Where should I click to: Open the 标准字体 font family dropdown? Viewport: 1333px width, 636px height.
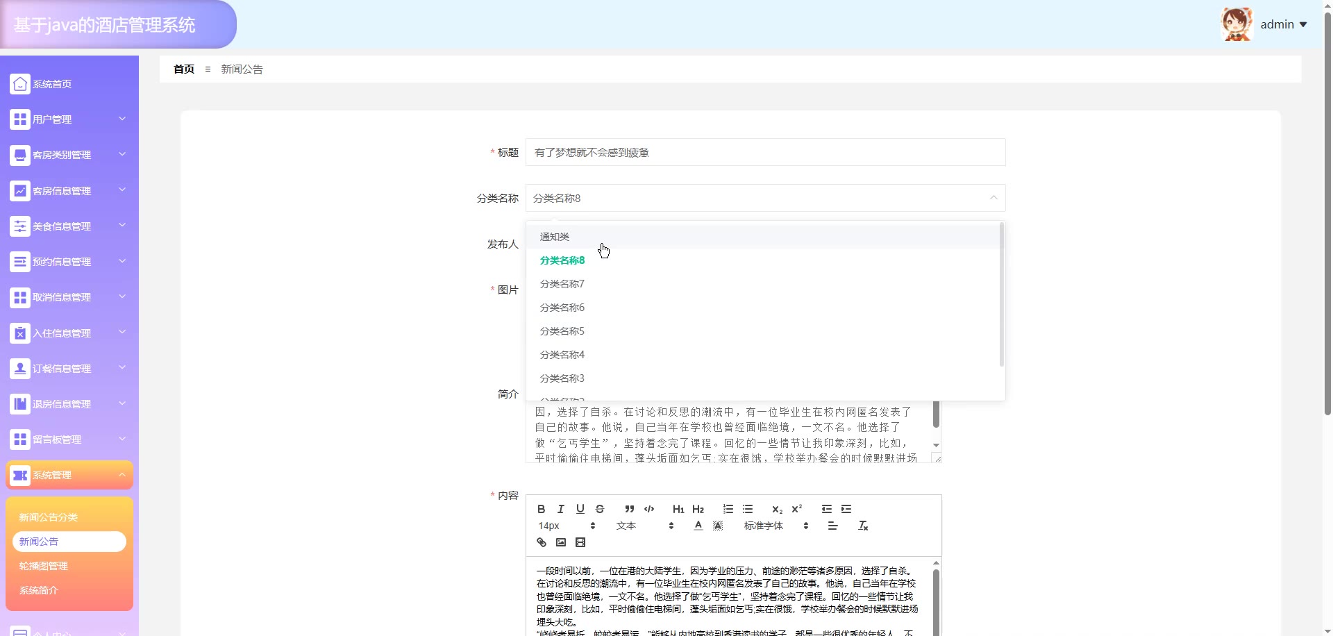[x=776, y=526]
